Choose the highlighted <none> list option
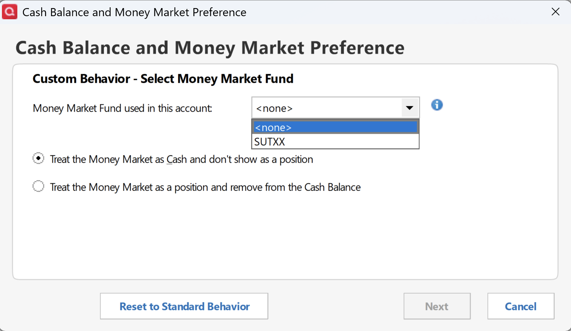This screenshot has width=571, height=331. tap(335, 127)
